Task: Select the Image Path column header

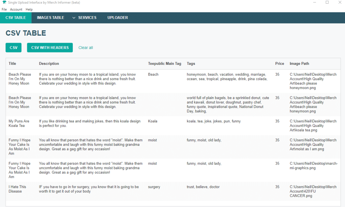Action: click(299, 64)
